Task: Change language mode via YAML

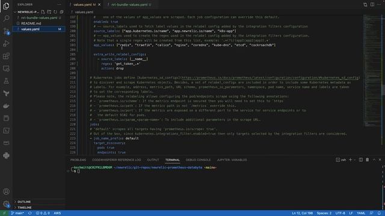Action: click(x=361, y=213)
